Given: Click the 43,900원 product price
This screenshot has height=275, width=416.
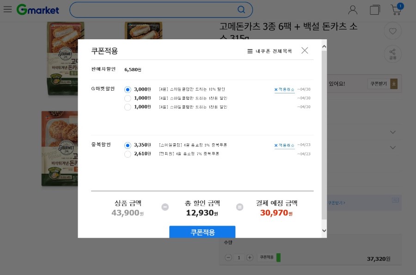Looking at the screenshot, I should [x=128, y=213].
